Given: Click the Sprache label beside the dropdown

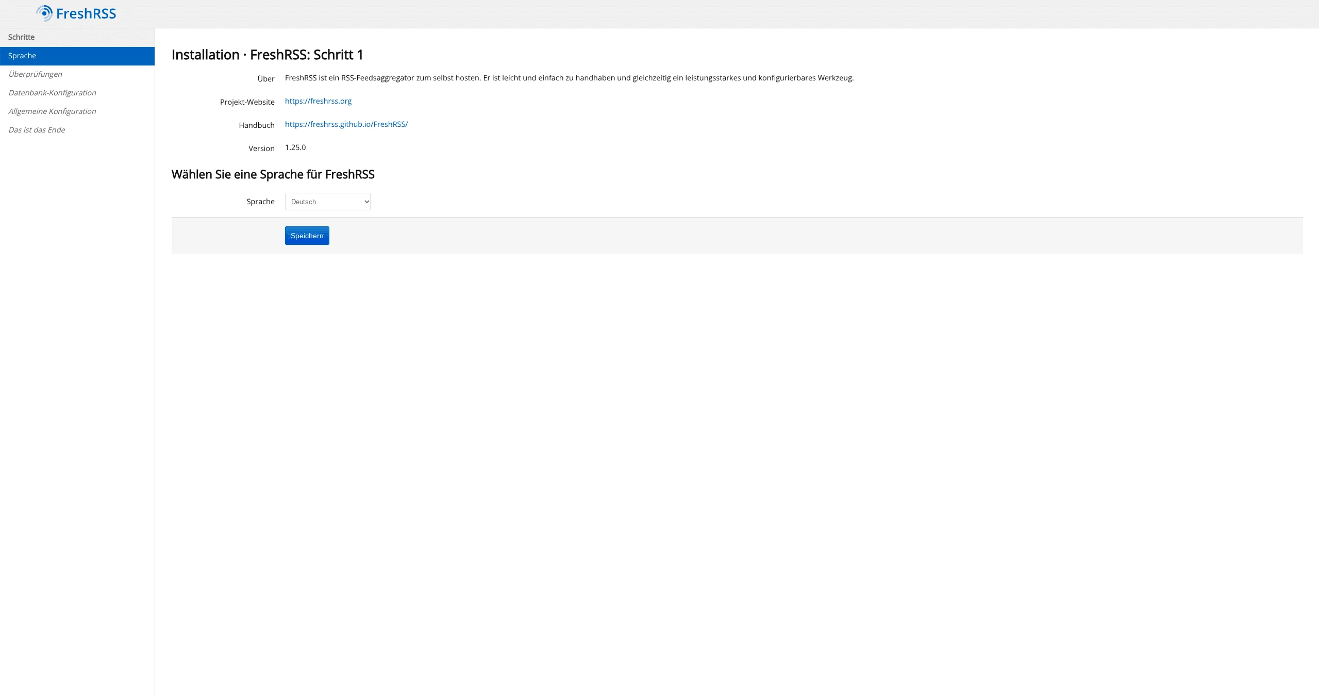Looking at the screenshot, I should (x=260, y=202).
